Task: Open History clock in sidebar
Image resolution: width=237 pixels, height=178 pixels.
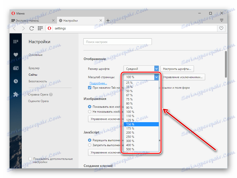Action: click(16, 81)
